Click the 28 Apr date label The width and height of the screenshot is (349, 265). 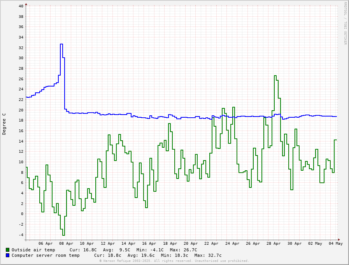[x=274, y=244]
